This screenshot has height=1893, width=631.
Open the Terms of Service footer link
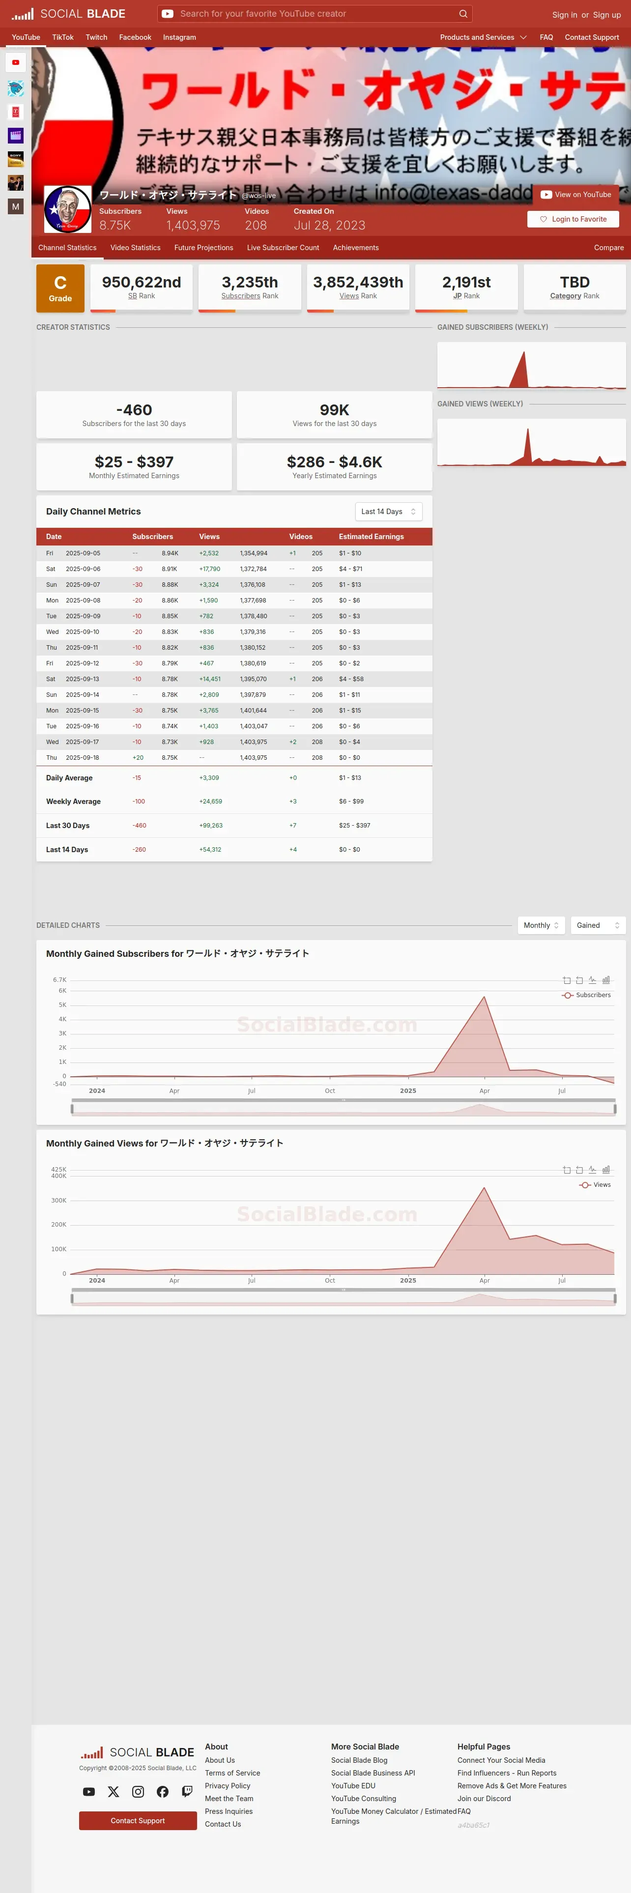232,1773
